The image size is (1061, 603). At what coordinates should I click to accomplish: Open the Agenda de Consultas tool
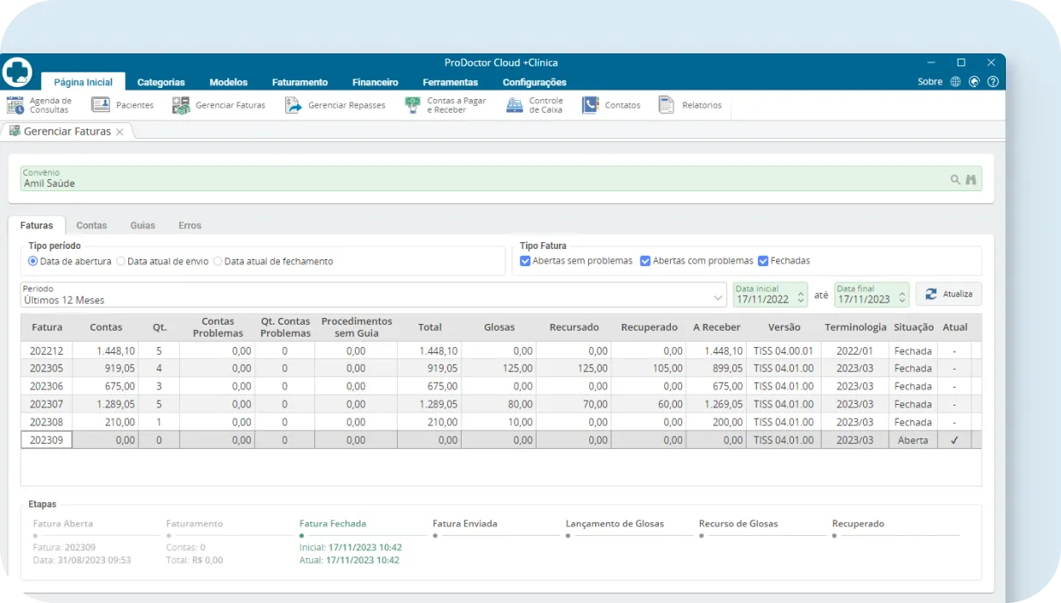tap(40, 104)
